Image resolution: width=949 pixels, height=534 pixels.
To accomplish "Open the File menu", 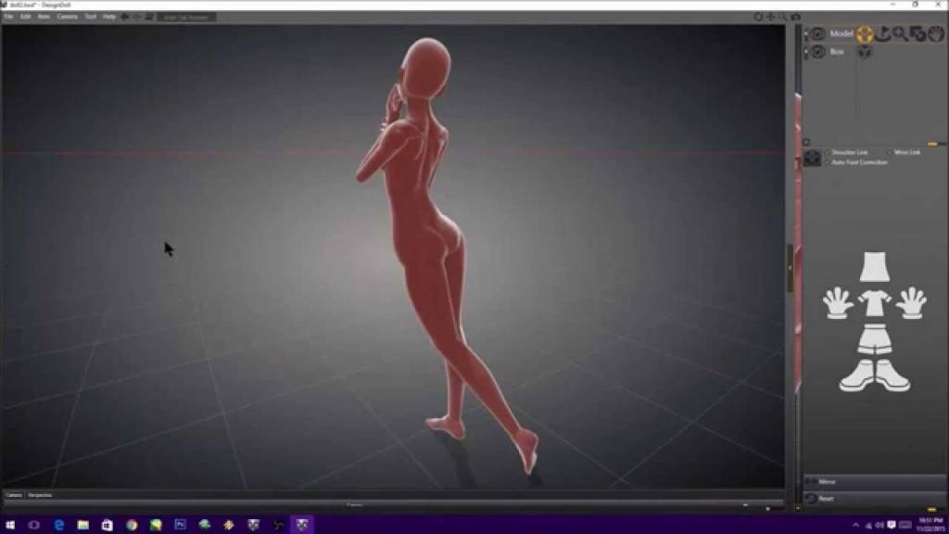I will [x=8, y=17].
